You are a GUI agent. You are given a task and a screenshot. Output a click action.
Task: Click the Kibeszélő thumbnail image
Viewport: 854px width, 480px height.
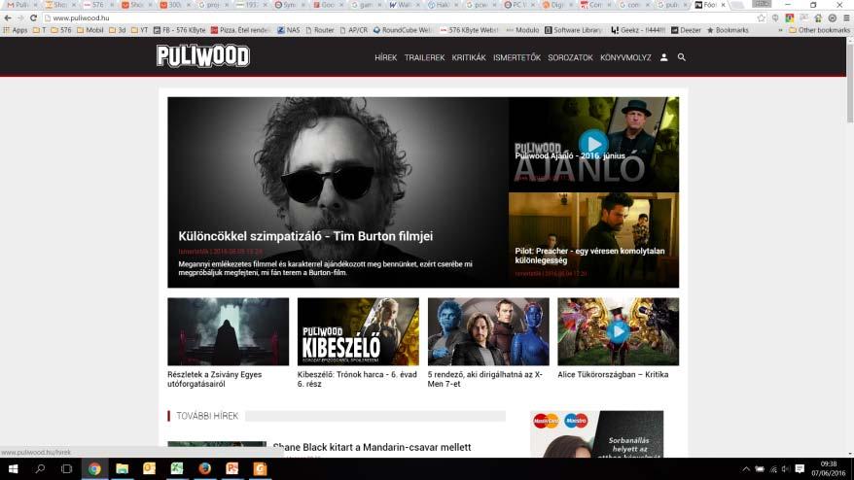pyautogui.click(x=358, y=331)
